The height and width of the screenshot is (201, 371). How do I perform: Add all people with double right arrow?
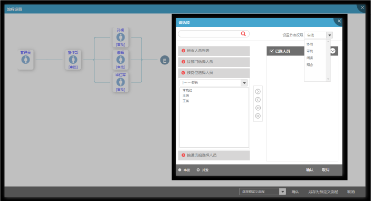(x=258, y=108)
